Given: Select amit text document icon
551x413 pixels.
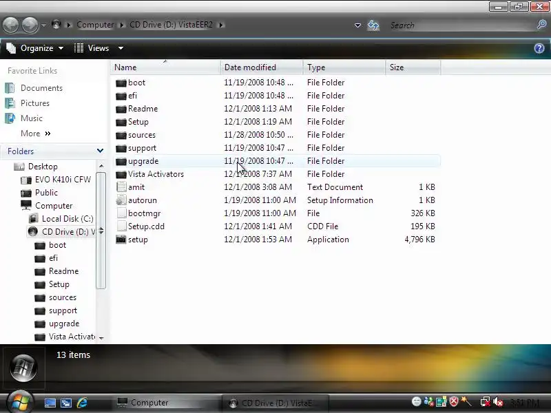Looking at the screenshot, I should pos(121,187).
